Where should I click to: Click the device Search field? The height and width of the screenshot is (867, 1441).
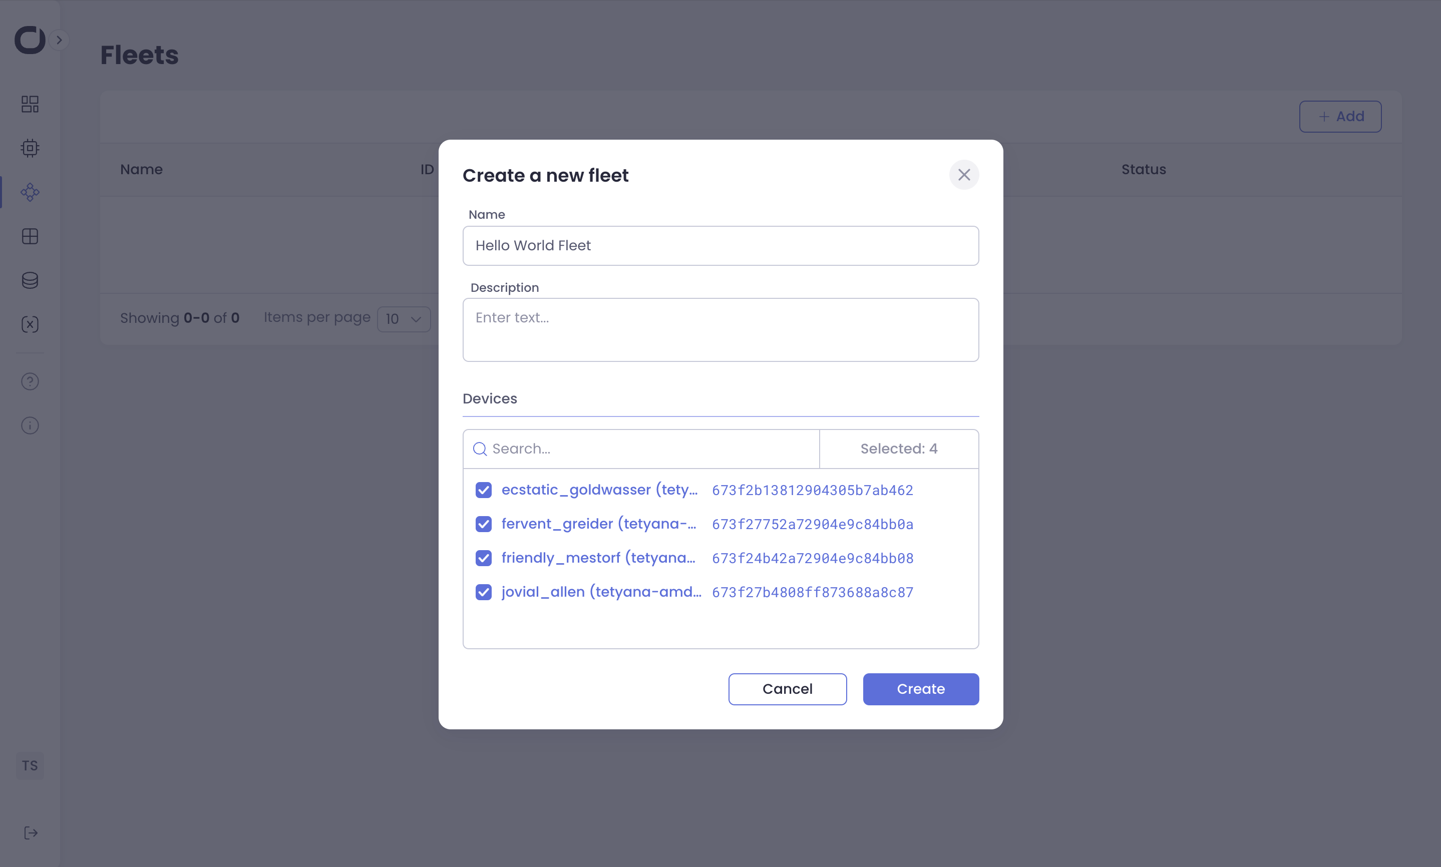[640, 448]
